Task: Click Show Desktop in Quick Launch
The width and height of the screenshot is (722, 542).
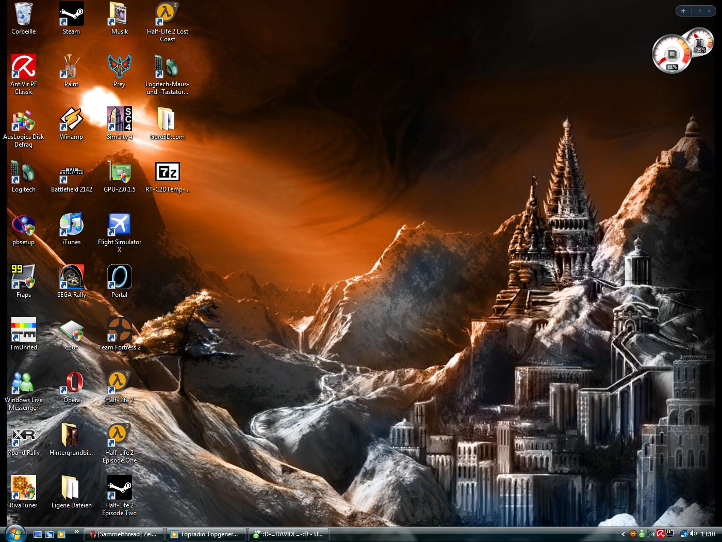Action: pyautogui.click(x=38, y=534)
